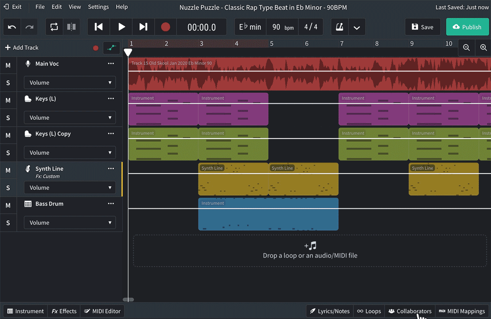Click the red Record button

[x=165, y=27]
